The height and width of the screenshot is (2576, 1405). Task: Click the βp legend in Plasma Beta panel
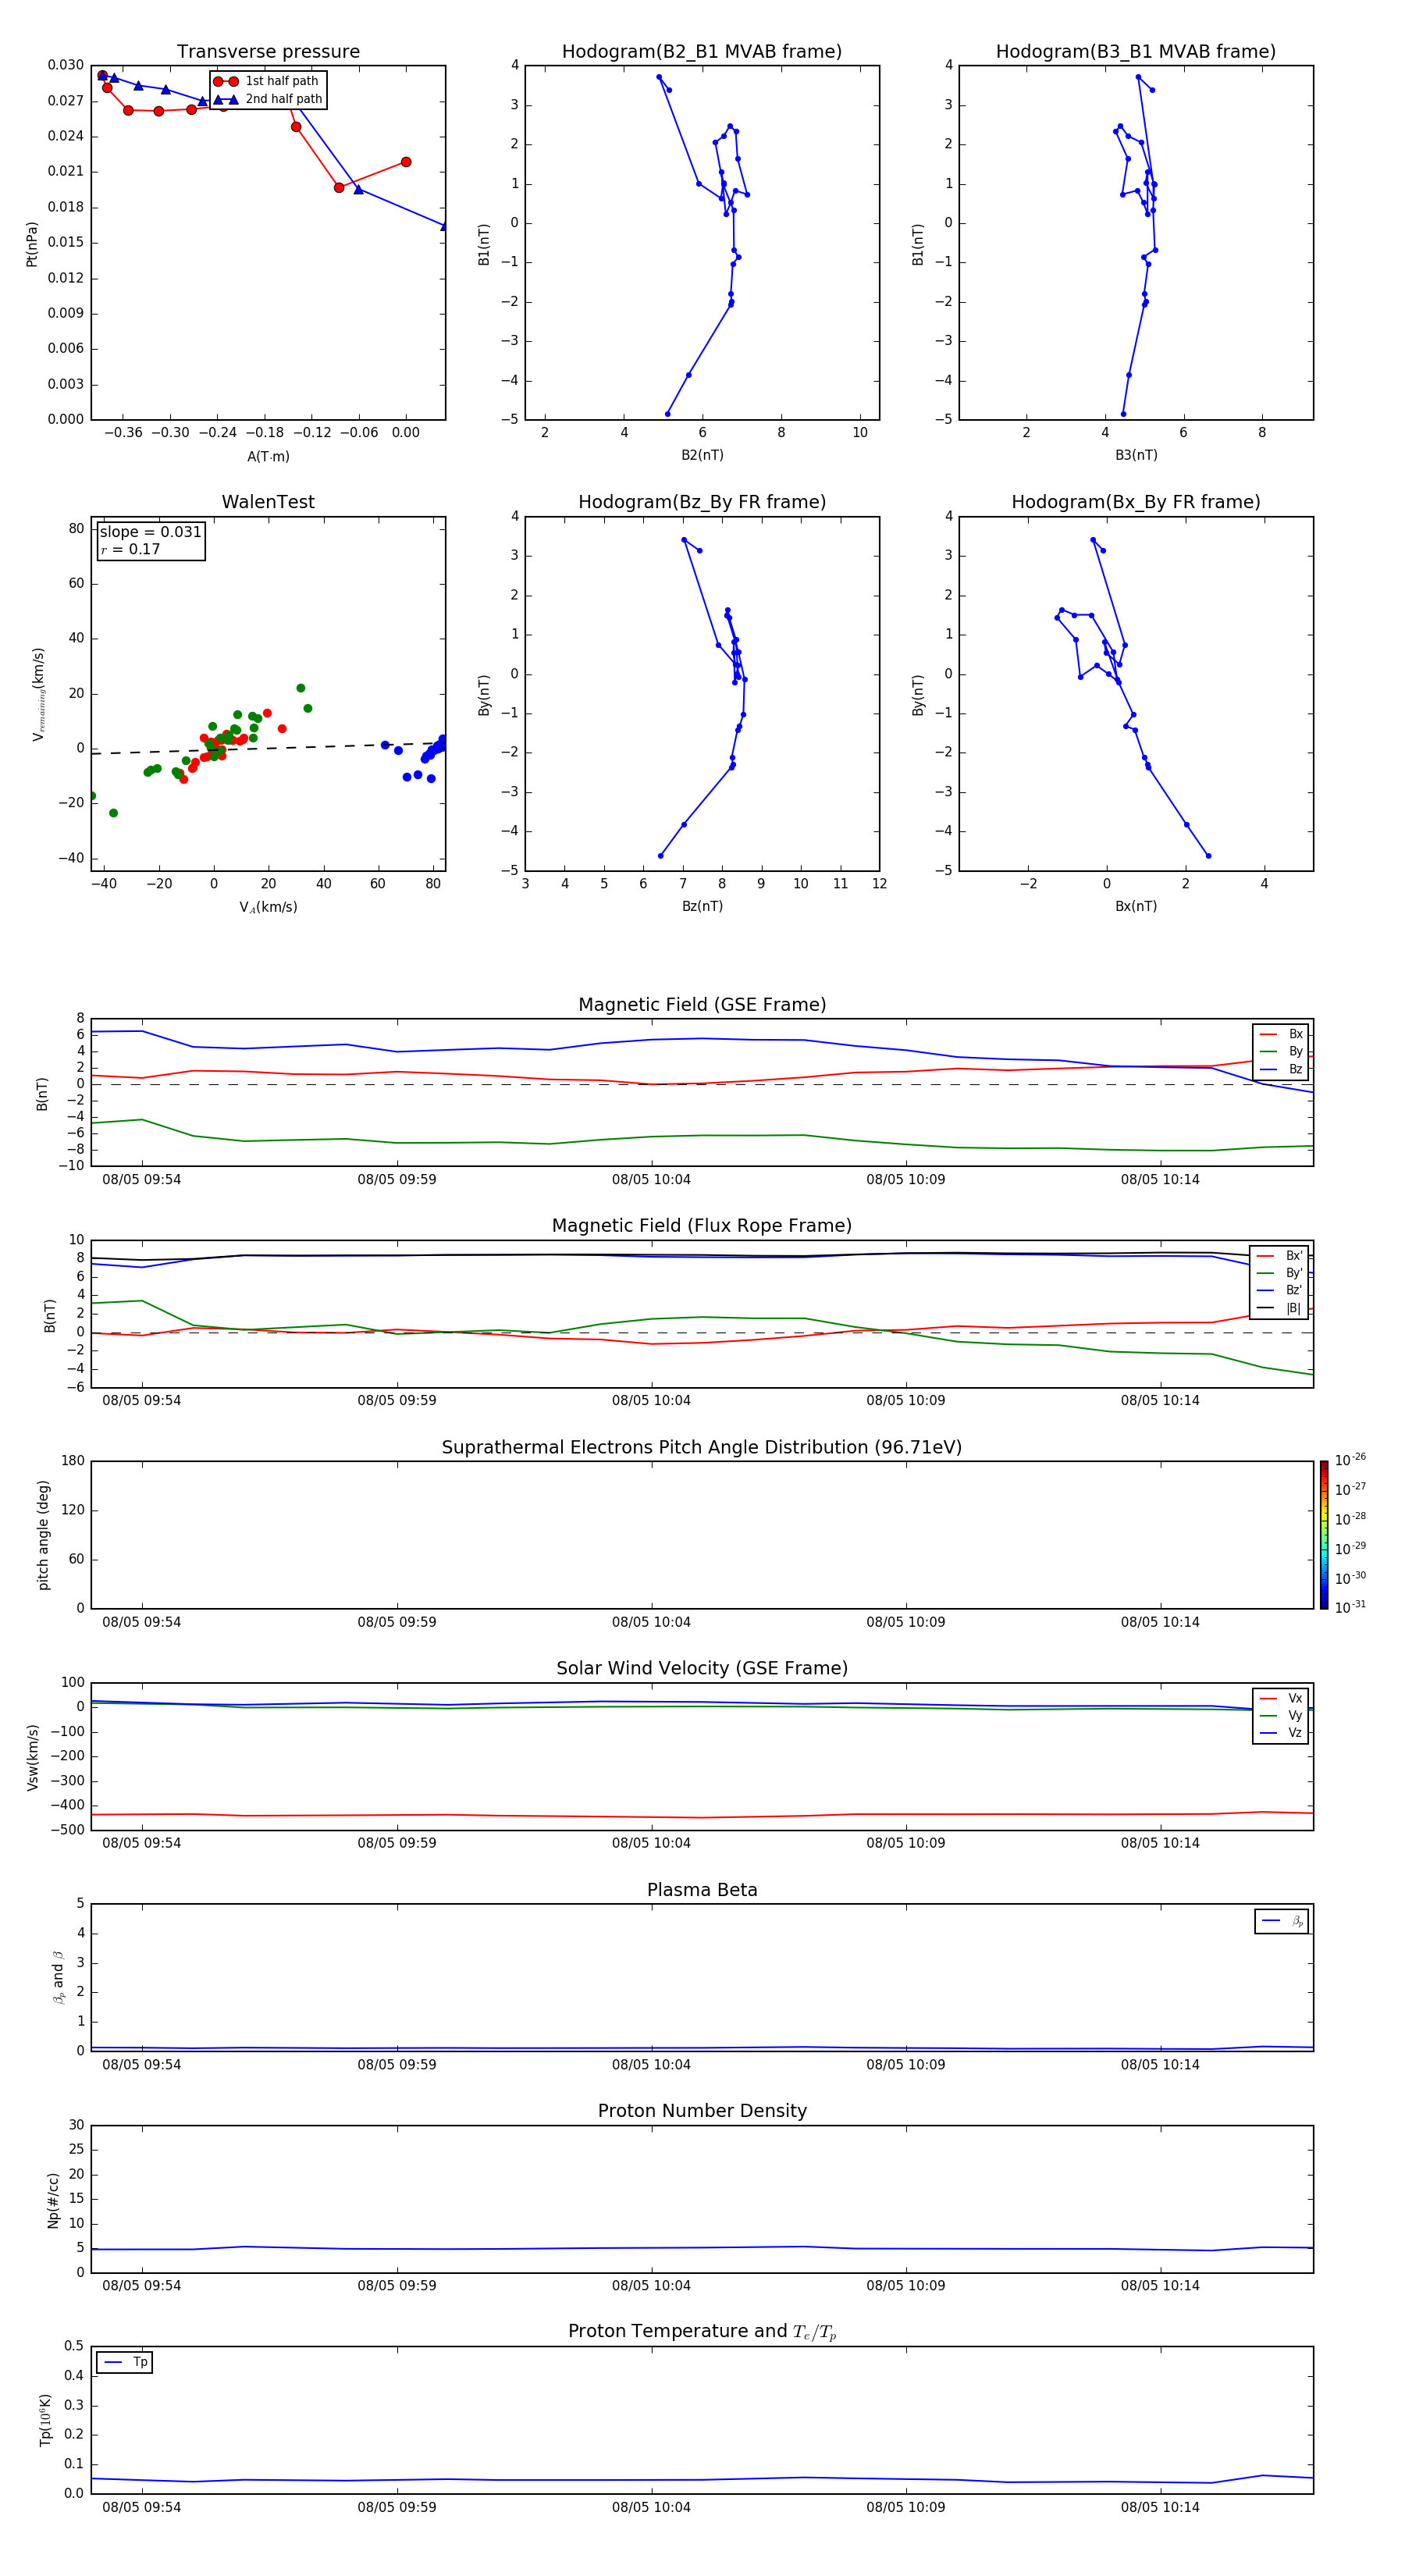point(1282,1921)
